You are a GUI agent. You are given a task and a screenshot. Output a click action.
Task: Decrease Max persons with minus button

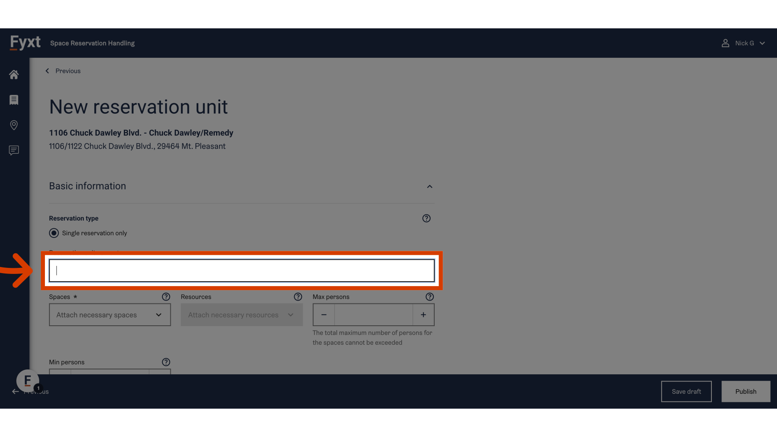click(324, 315)
